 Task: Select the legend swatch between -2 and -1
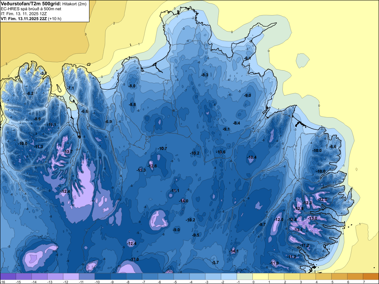[229, 276]
